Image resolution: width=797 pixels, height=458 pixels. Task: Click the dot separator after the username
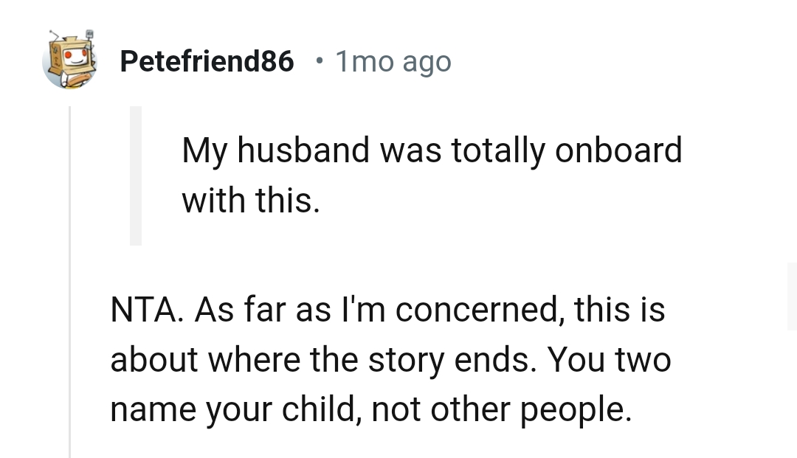[319, 63]
